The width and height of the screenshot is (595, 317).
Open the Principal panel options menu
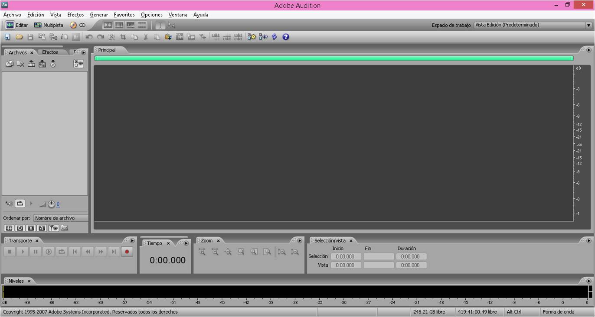click(589, 50)
